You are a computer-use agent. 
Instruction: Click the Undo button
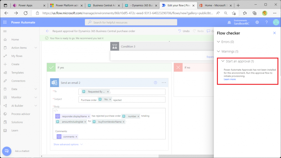point(184,31)
